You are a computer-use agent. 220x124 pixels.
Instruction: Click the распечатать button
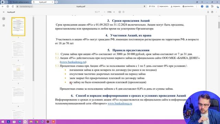point(188,7)
